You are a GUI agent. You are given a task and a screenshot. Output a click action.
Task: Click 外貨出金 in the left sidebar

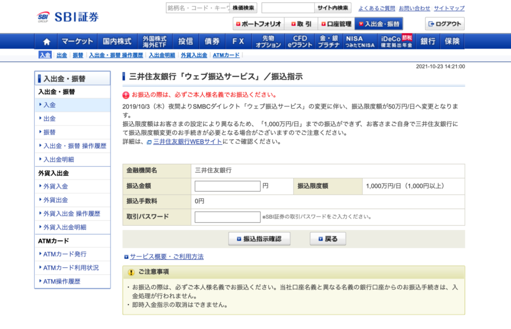click(x=72, y=200)
